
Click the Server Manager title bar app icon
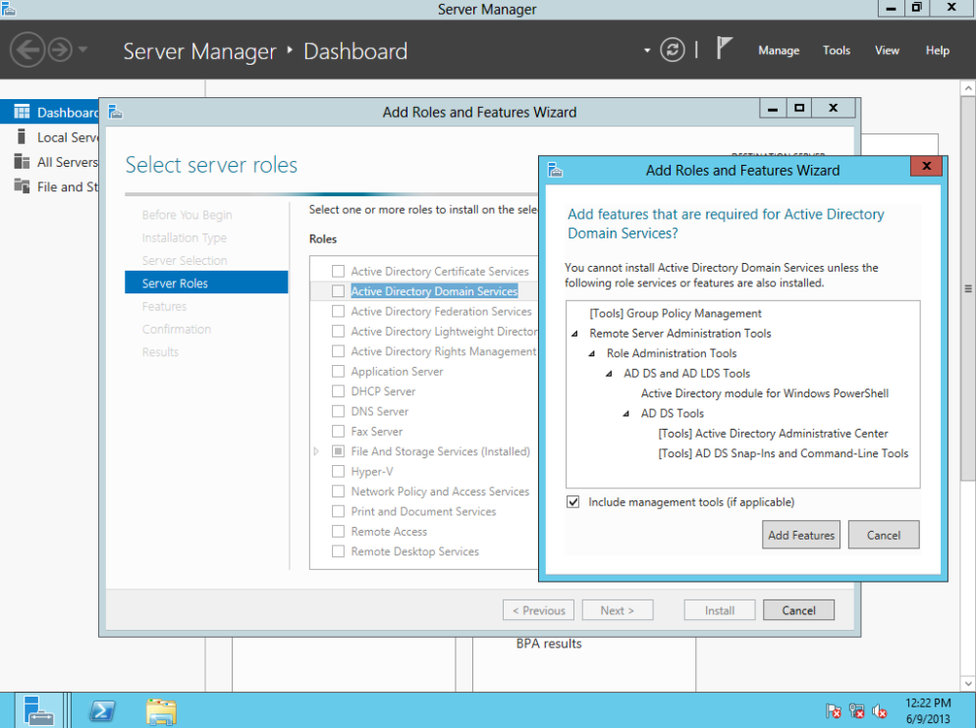click(8, 9)
